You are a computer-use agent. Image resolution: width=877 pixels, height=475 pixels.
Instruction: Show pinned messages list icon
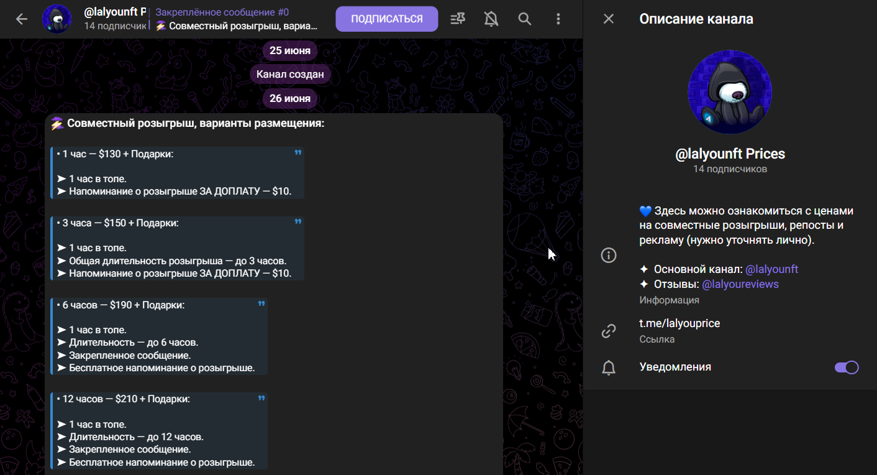coord(458,19)
